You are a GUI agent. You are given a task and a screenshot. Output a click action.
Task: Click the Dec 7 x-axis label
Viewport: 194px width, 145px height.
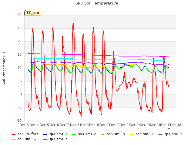[64, 125]
